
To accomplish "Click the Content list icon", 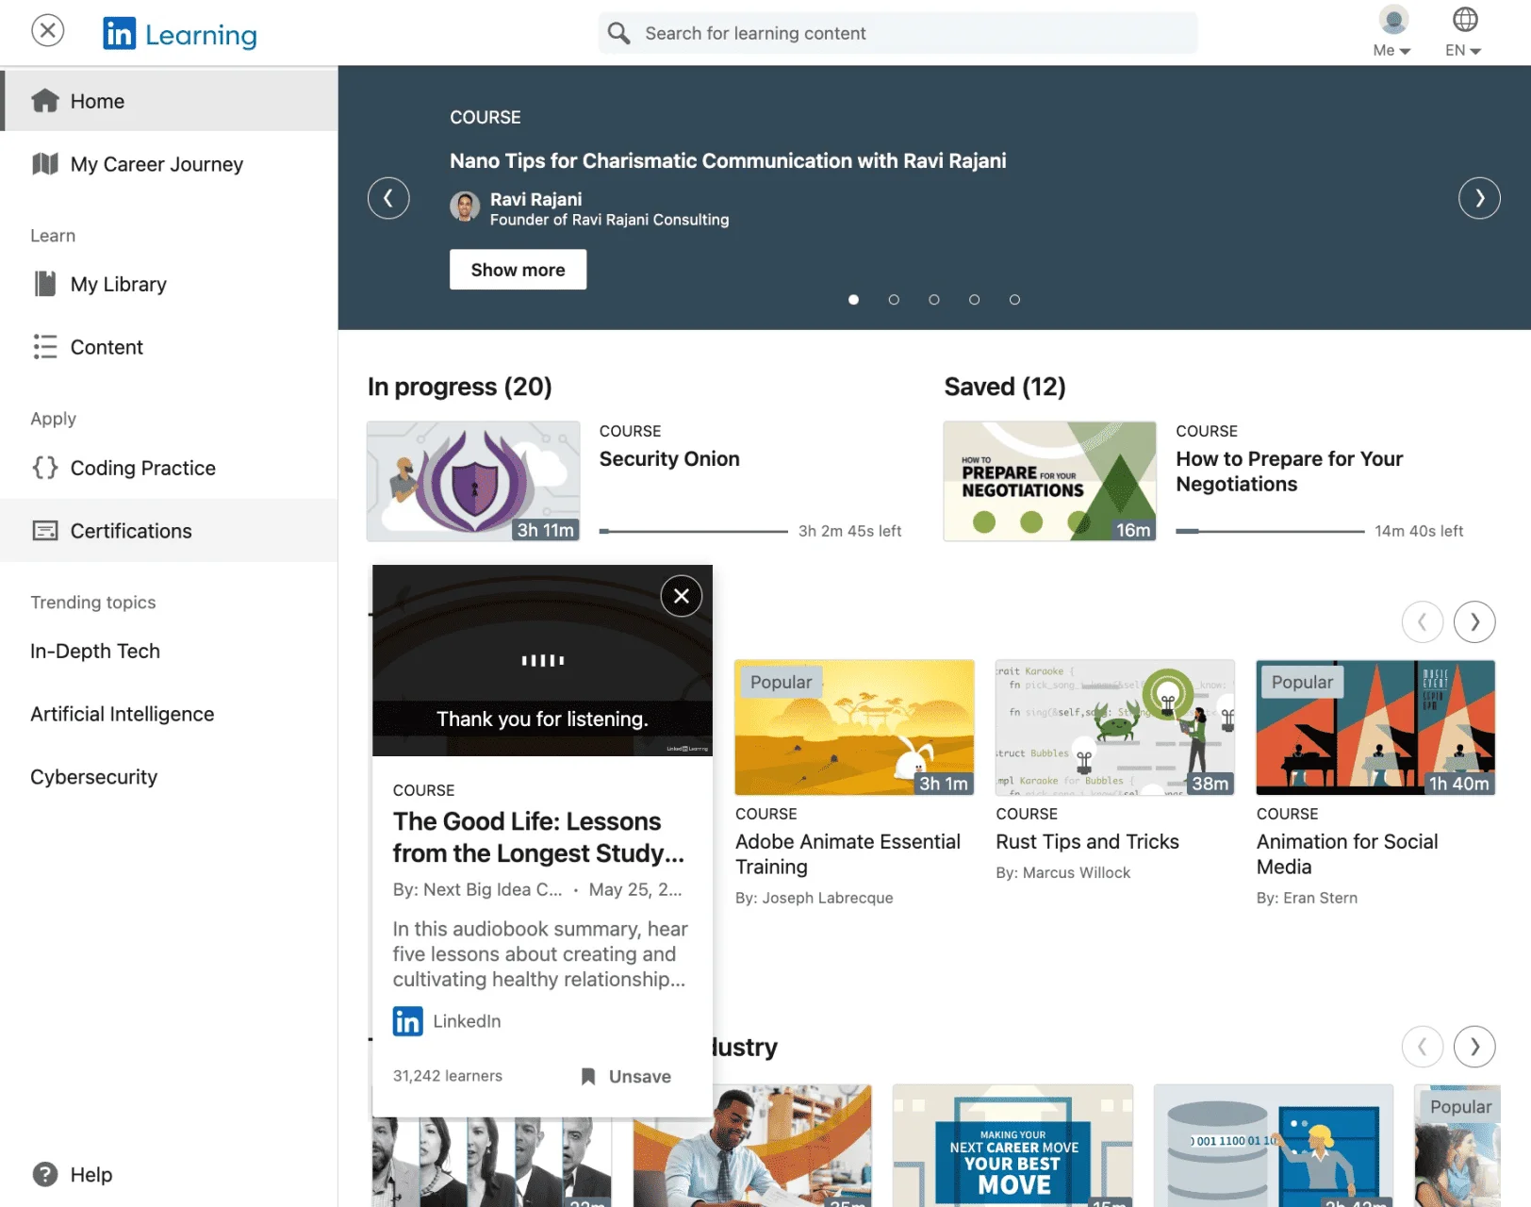I will 45,347.
